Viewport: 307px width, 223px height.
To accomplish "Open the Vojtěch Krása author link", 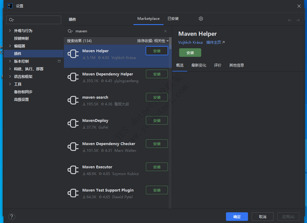I will click(x=190, y=42).
